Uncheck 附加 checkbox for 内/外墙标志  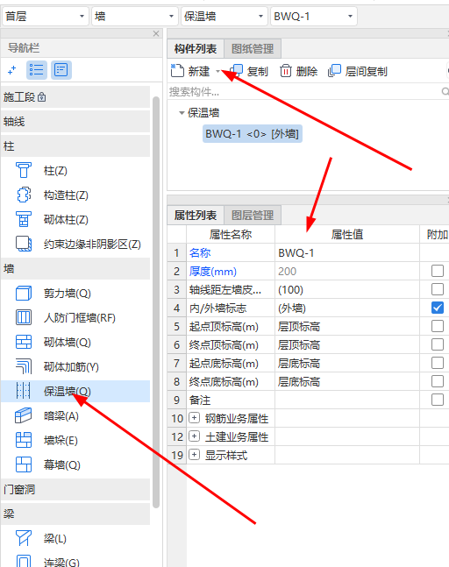coord(438,308)
